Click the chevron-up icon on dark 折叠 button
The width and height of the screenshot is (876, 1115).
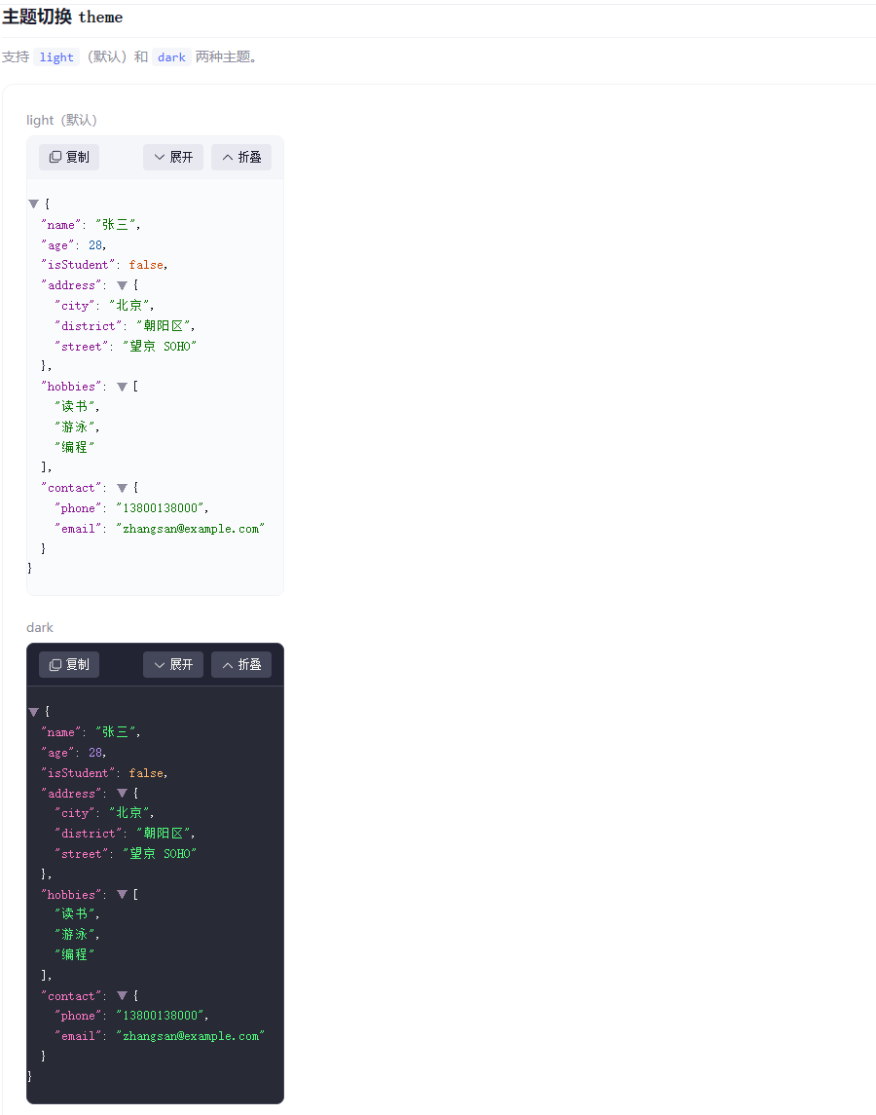(x=227, y=664)
